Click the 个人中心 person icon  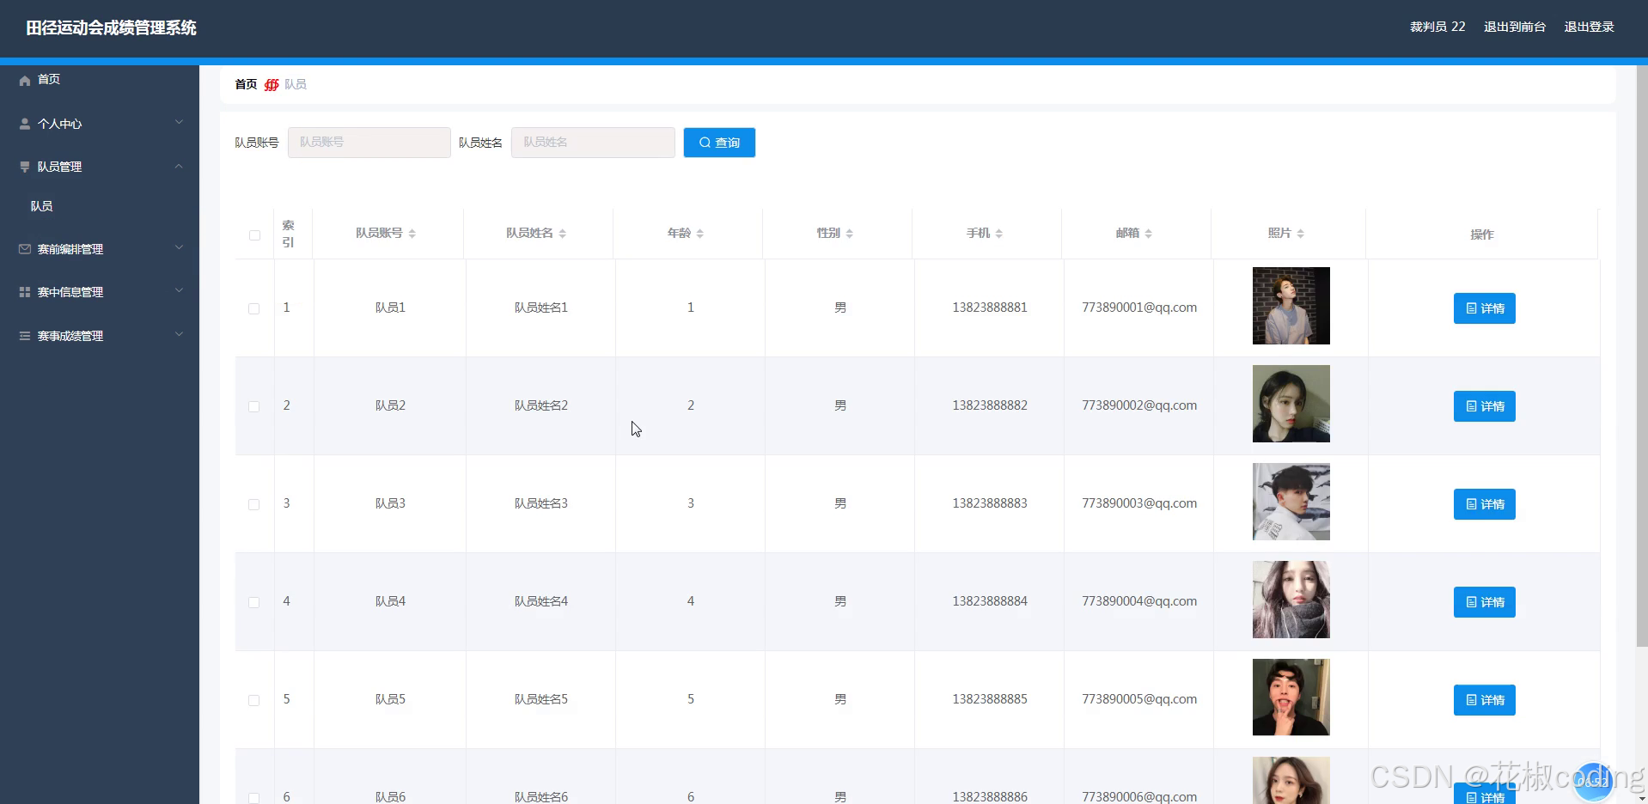pos(25,124)
